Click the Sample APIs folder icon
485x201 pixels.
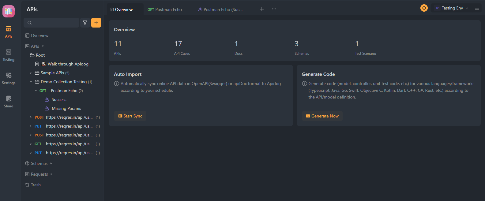pos(37,73)
